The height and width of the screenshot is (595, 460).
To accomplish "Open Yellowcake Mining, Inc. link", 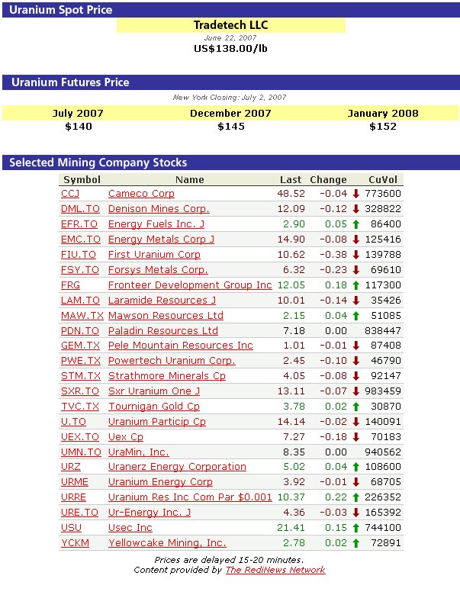I will click(167, 542).
